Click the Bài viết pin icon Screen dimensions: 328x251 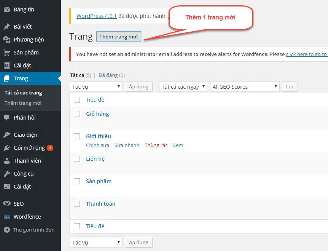coord(7,27)
